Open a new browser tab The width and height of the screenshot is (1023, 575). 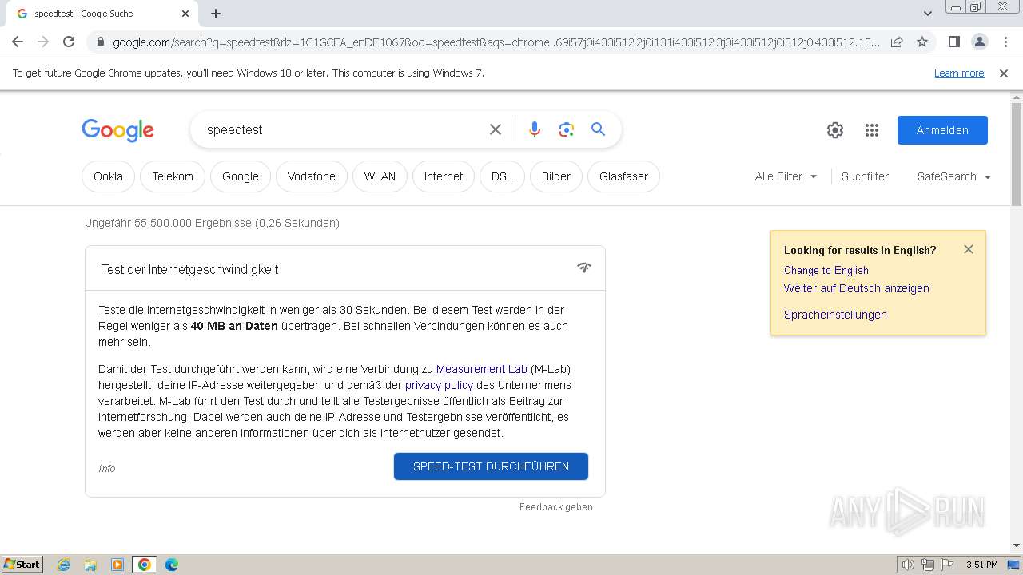tap(216, 14)
